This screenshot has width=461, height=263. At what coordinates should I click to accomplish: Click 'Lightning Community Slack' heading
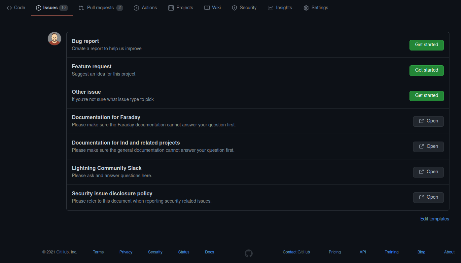(107, 168)
